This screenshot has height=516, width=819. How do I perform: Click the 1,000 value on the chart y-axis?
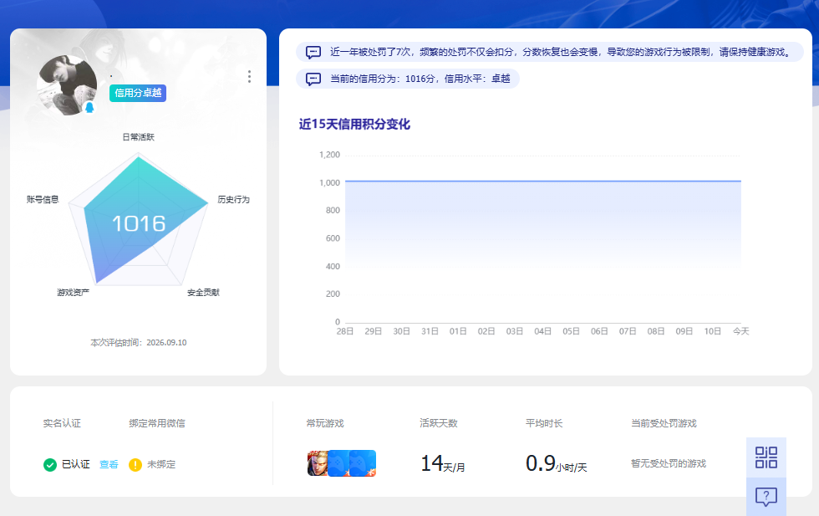[329, 182]
